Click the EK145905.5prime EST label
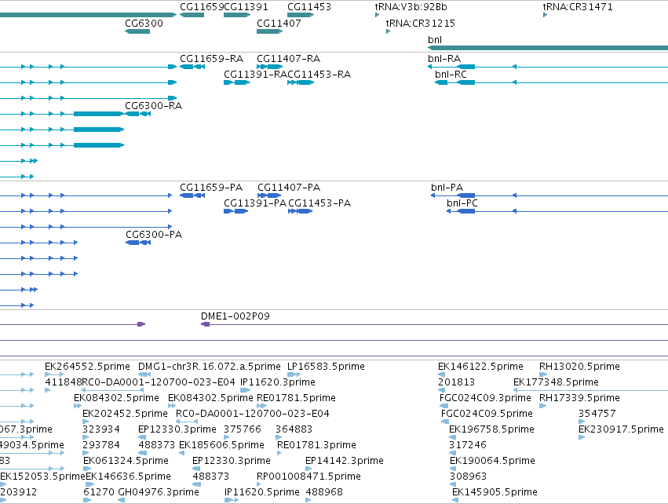The width and height of the screenshot is (668, 504). point(495,492)
